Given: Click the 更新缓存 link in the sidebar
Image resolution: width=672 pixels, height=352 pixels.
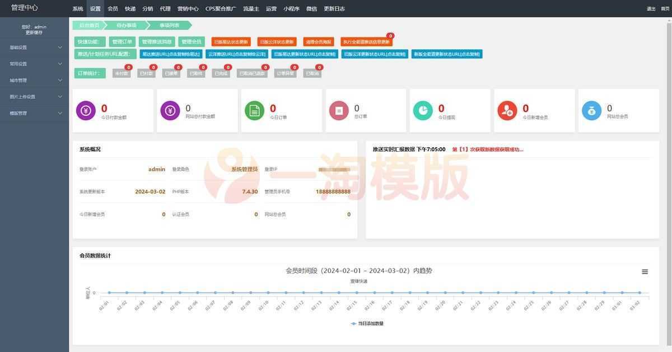Looking at the screenshot, I should click(x=34, y=32).
